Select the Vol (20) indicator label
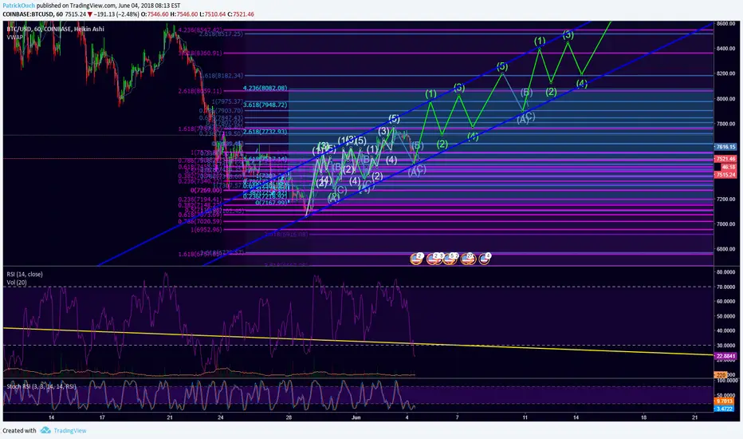 pyautogui.click(x=17, y=283)
